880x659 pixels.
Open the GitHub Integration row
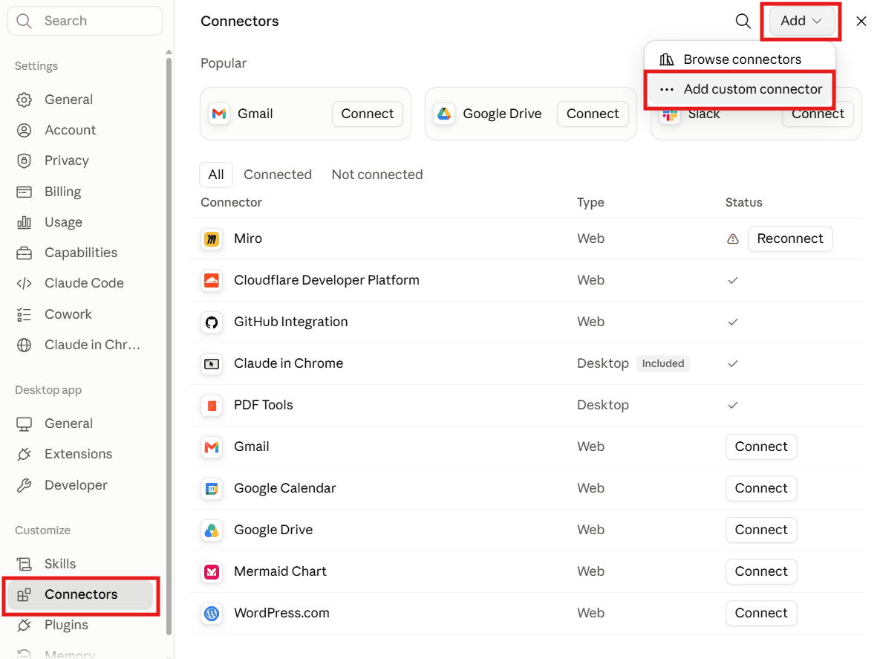click(x=526, y=322)
